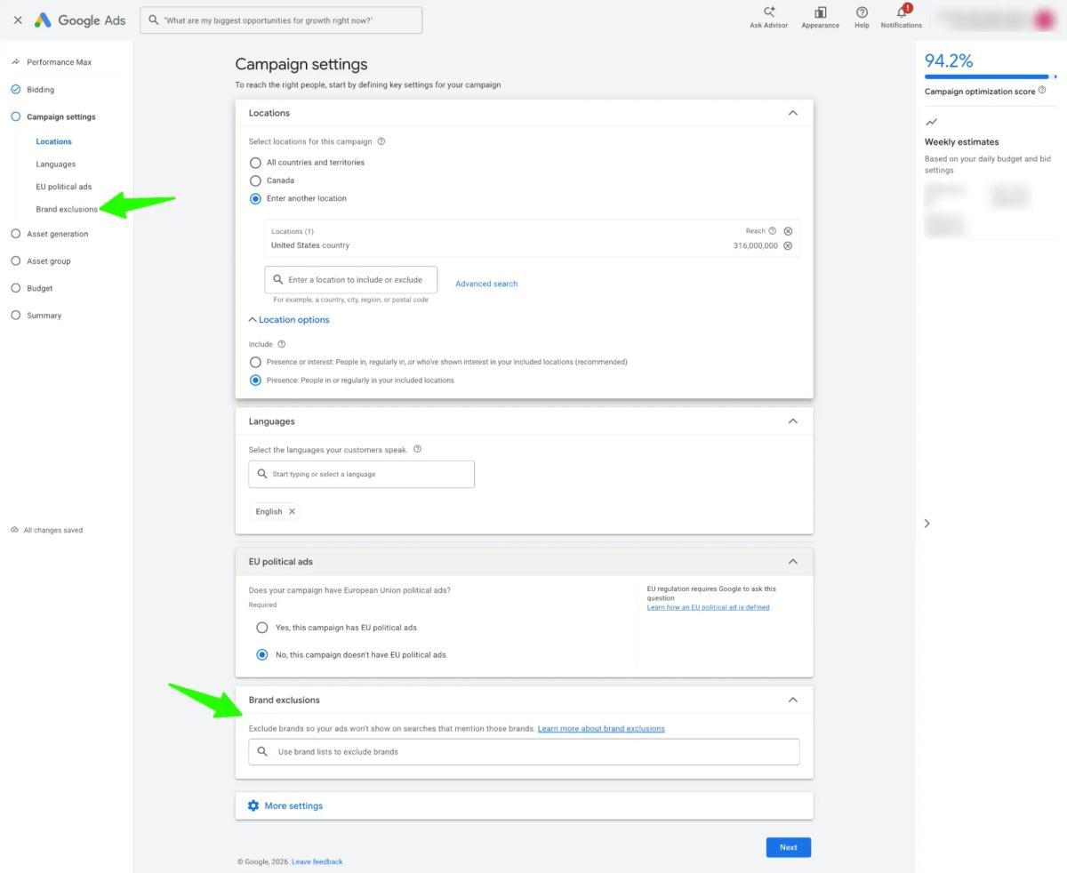Viewport: 1067px width, 873px height.
Task: Select Enter another location option
Action: pyautogui.click(x=255, y=199)
